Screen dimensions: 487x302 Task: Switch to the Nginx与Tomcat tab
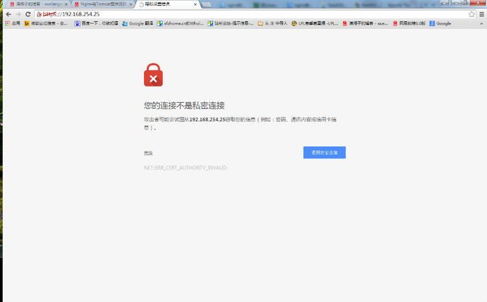[103, 5]
